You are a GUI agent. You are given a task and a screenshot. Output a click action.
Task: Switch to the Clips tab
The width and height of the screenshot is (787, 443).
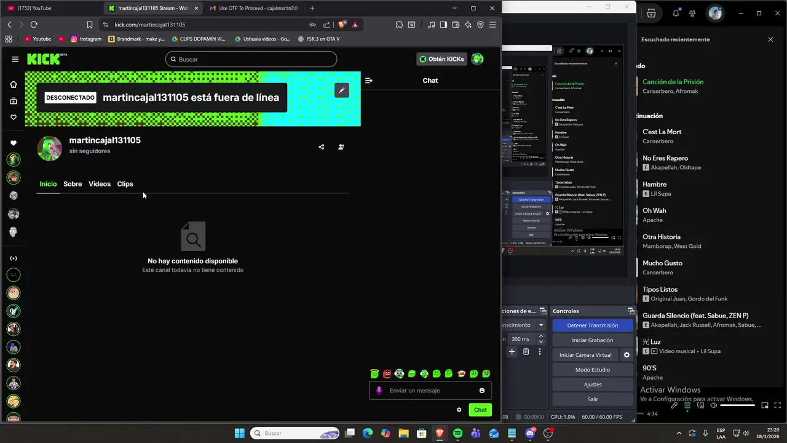coord(125,184)
